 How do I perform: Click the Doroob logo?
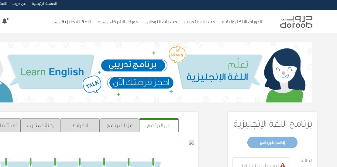(296, 22)
